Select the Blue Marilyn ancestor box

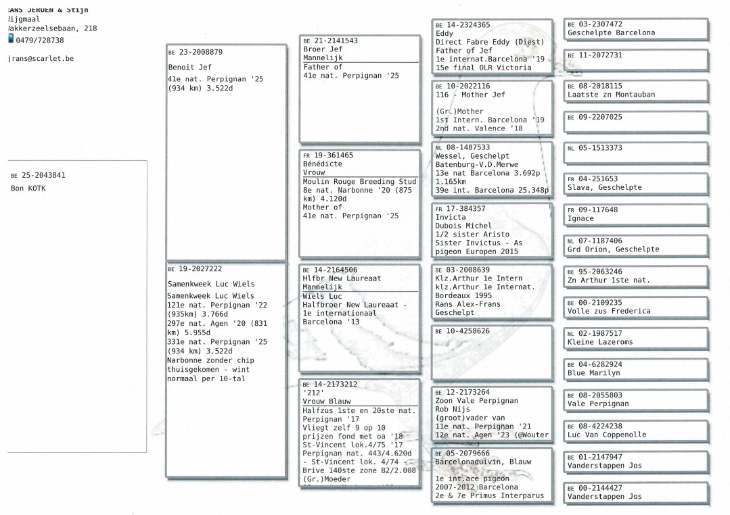pyautogui.click(x=636, y=369)
